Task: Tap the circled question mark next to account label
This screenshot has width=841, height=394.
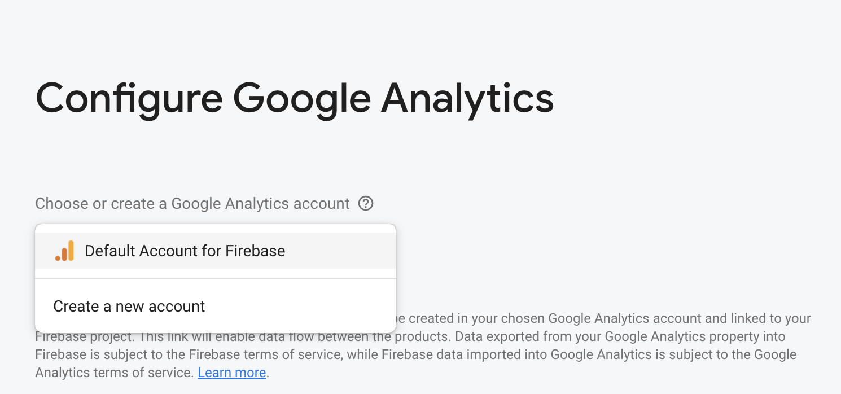Action: [x=366, y=203]
